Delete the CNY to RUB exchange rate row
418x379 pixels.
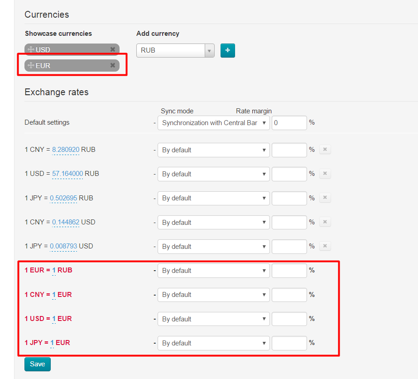pos(325,150)
